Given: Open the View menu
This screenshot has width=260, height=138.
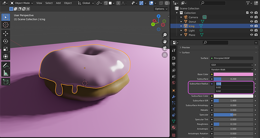Looking at the screenshot, I should pos(39,3).
